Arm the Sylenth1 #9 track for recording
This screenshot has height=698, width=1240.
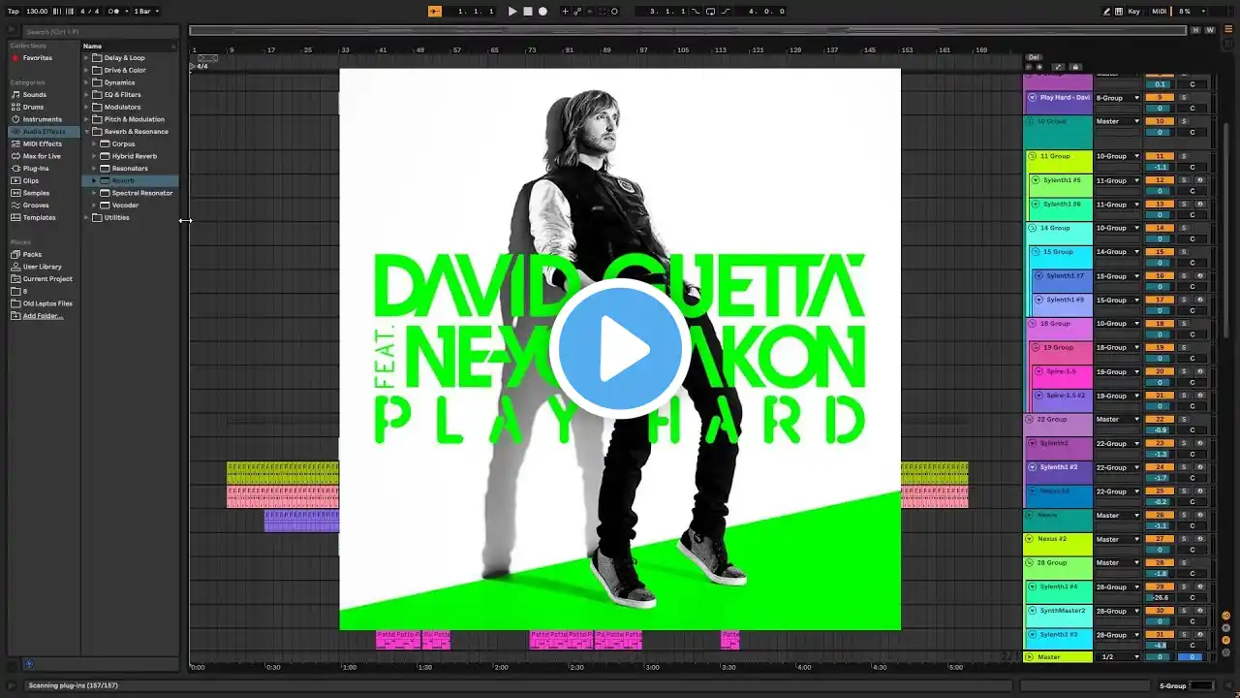pos(1199,300)
